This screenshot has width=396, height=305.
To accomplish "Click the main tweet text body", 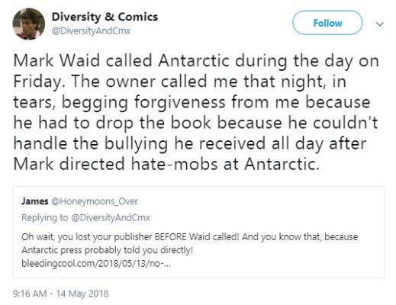I will pyautogui.click(x=196, y=112).
